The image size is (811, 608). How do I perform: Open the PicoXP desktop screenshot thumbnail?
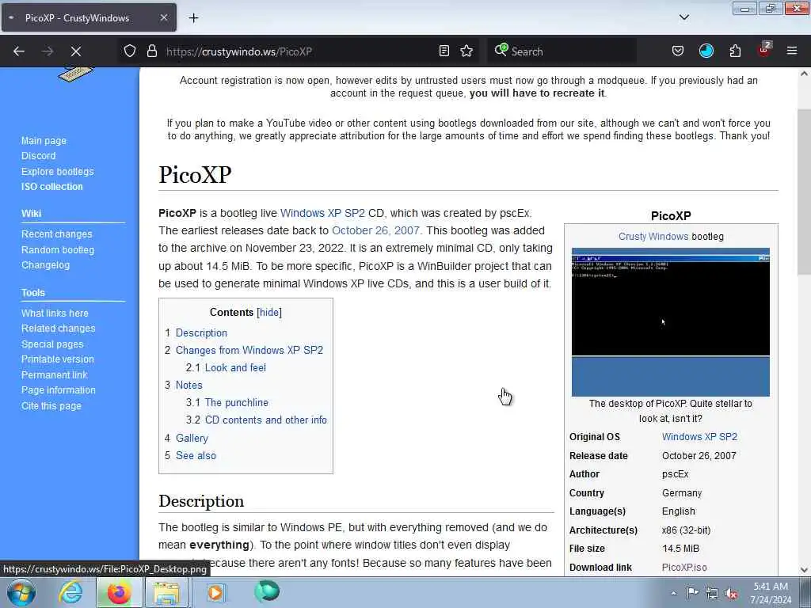pos(670,322)
